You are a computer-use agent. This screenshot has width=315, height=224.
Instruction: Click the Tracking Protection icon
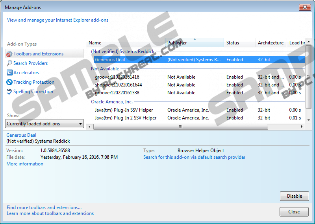pyautogui.click(x=9, y=82)
